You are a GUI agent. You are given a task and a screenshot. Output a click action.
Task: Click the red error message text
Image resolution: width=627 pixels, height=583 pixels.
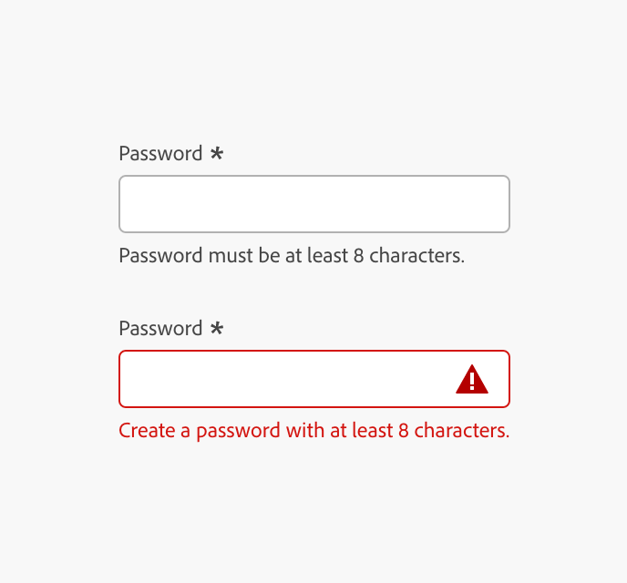coord(313,431)
